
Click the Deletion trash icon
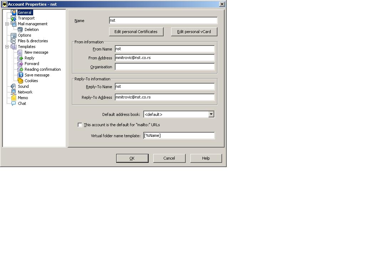20,30
